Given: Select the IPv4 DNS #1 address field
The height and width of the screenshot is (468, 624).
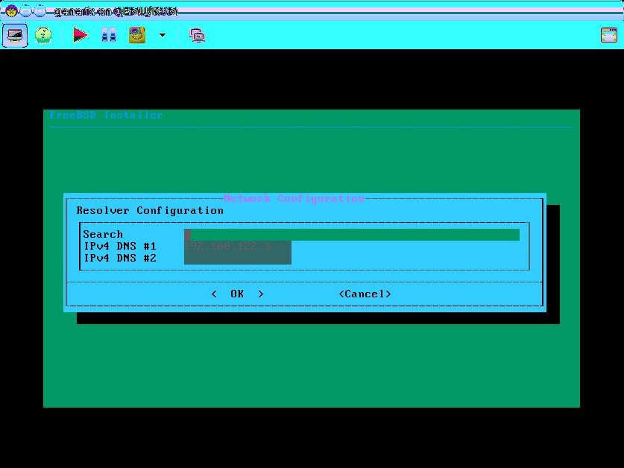Looking at the screenshot, I should 238,247.
